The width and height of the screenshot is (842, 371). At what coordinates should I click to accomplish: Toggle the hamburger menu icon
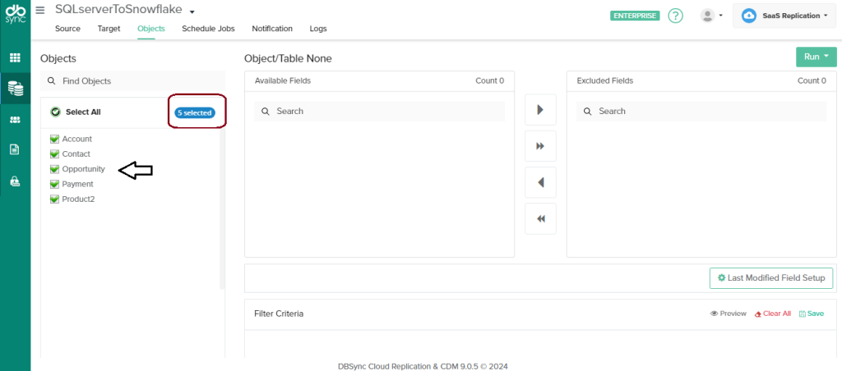[x=40, y=10]
